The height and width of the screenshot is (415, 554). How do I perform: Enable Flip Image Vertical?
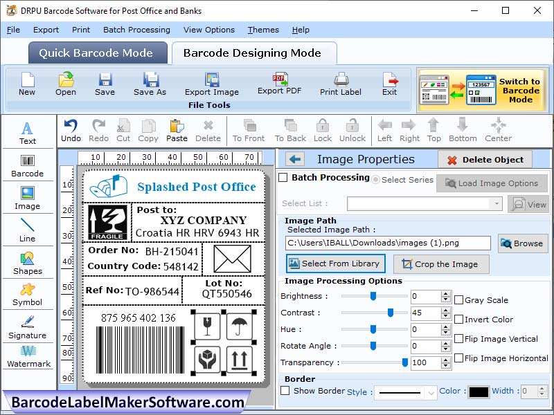coord(460,339)
